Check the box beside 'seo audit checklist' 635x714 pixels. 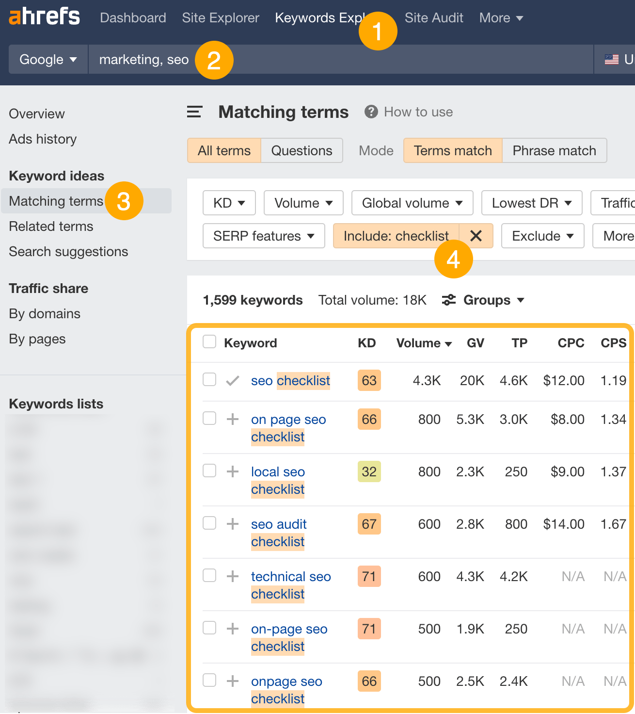click(x=209, y=523)
